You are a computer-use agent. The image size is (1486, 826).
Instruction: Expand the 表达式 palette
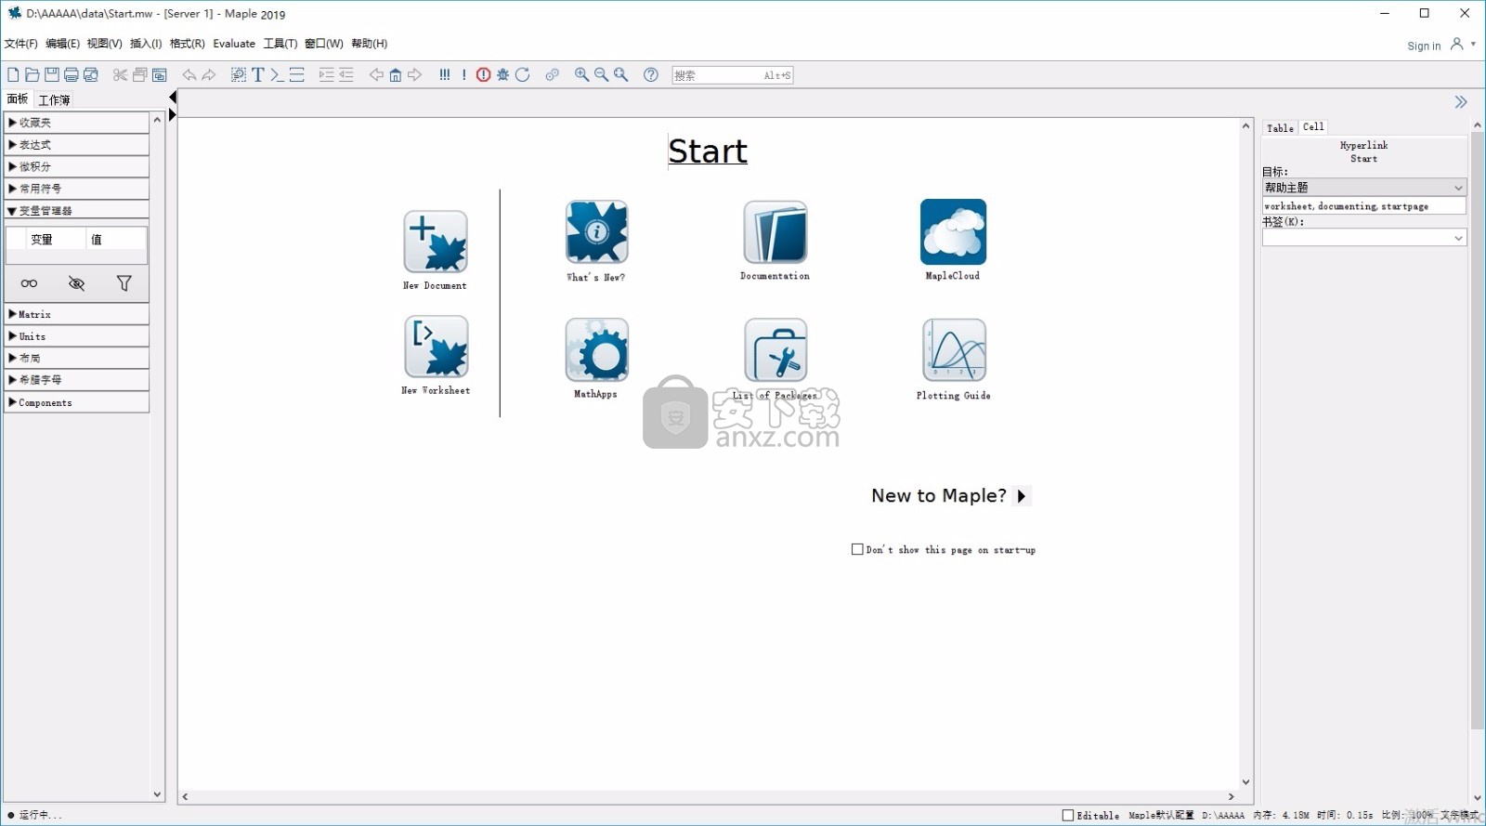pos(77,145)
